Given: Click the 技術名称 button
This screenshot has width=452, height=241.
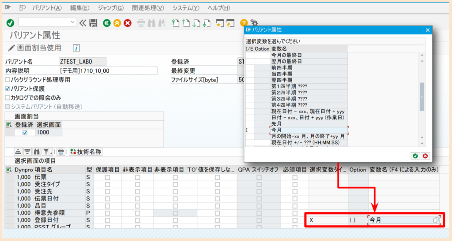Looking at the screenshot, I should pos(86,152).
